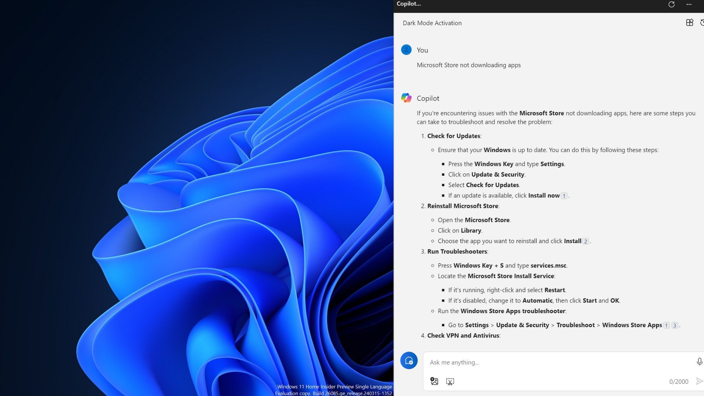Viewport: 704px width, 396px height.
Task: Click the send message arrow icon
Action: 699,381
